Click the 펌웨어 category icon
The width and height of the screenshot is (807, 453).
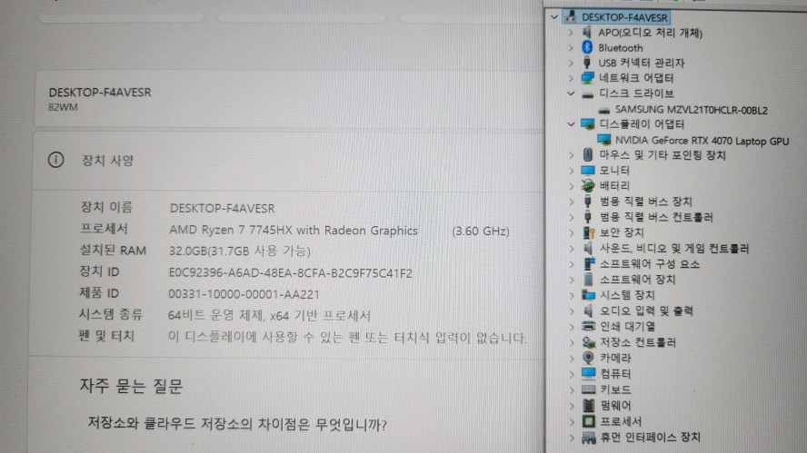click(588, 405)
